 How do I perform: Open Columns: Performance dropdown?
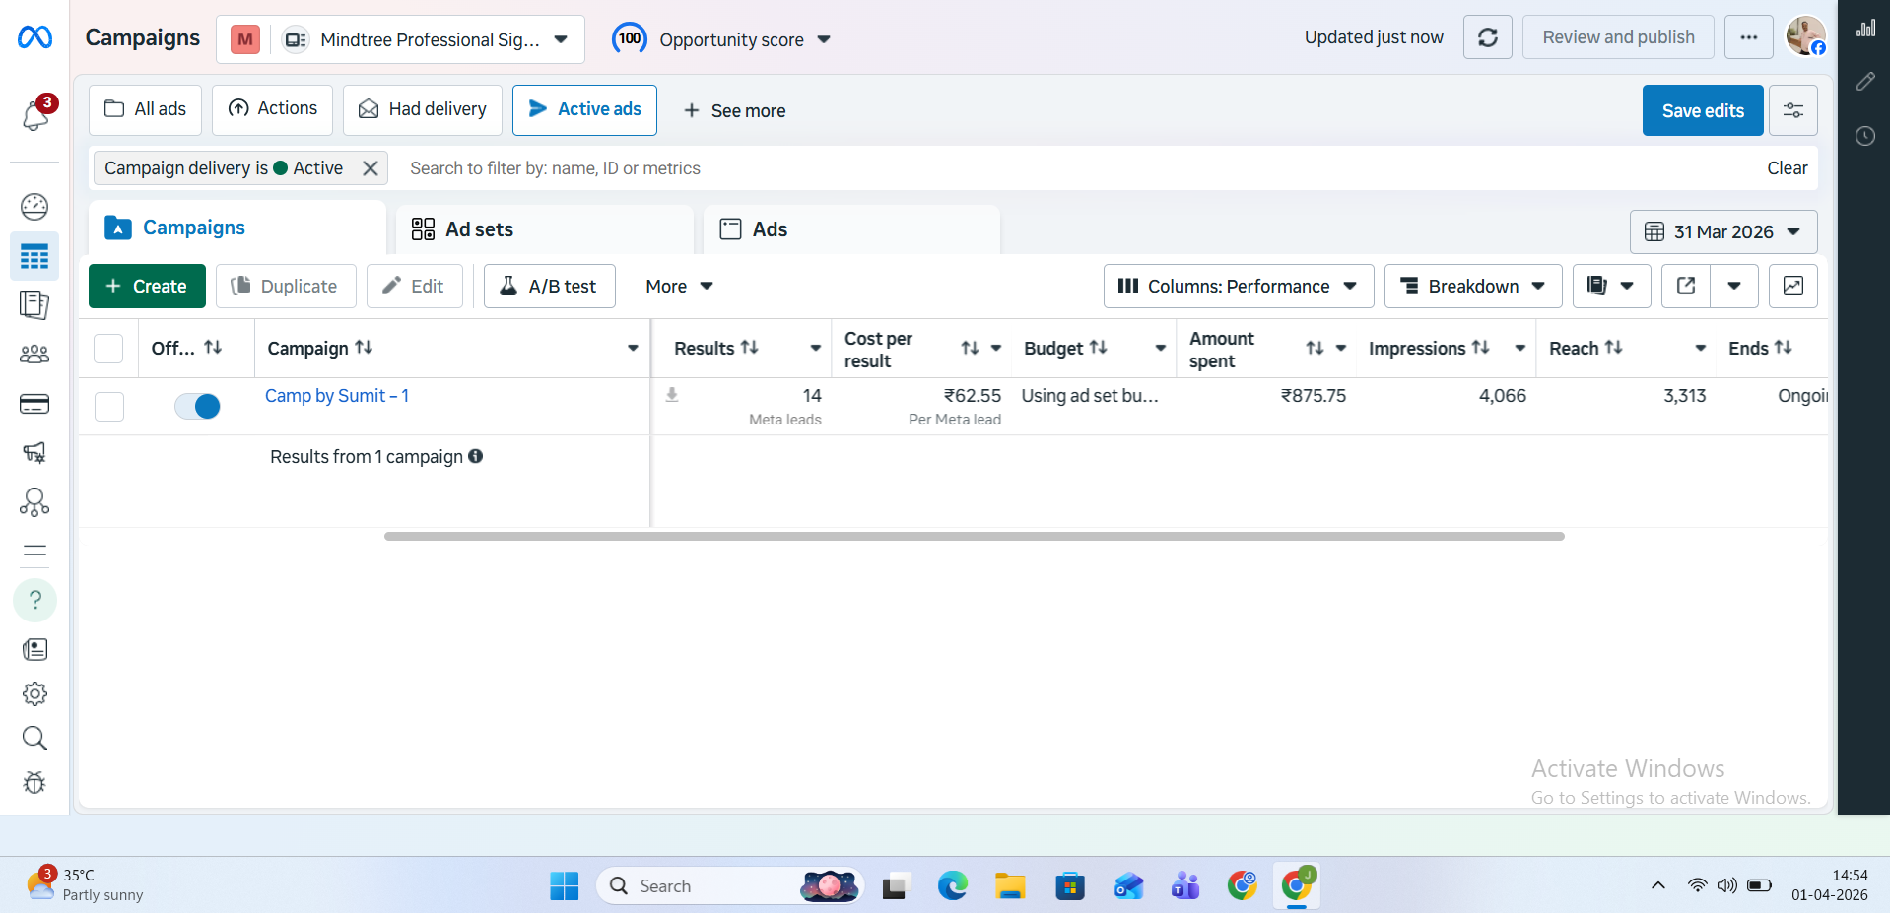(1239, 286)
